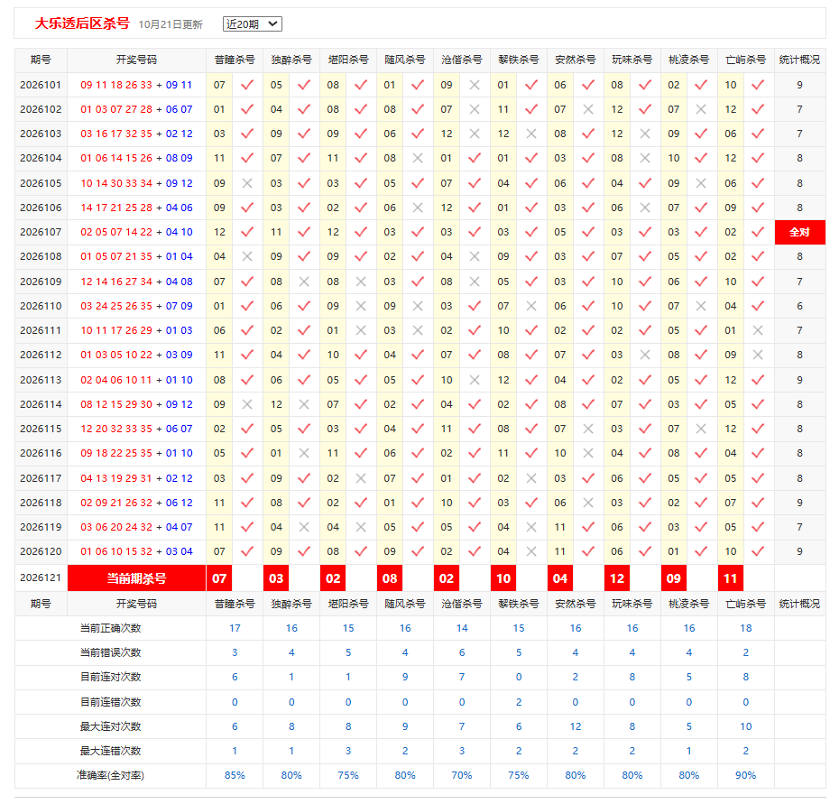Click the X mark for 堪阳杀号 in row 2026109
The image size is (830, 804).
(x=361, y=282)
